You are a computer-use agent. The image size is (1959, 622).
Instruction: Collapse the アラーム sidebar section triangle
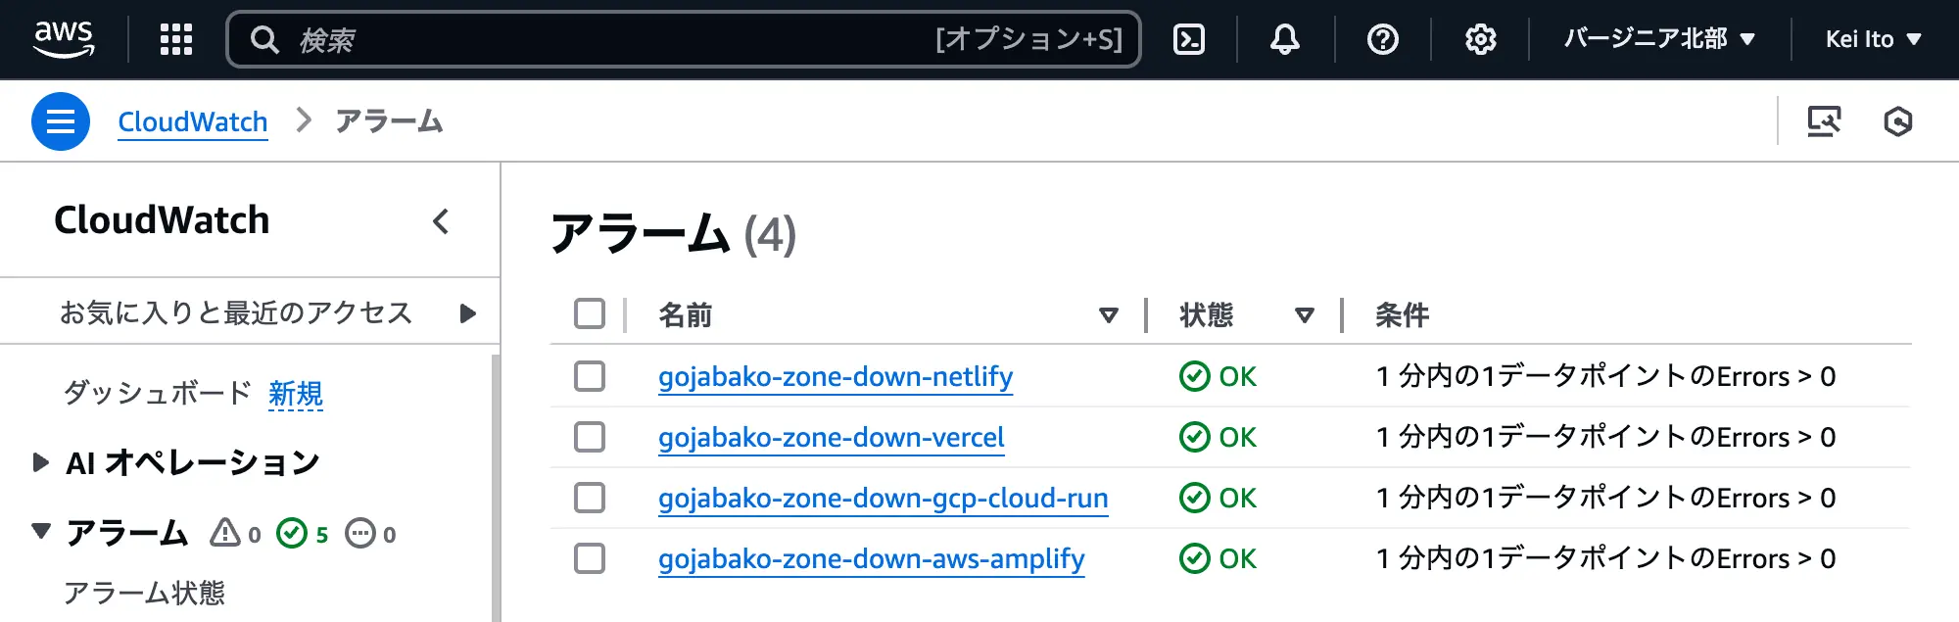point(40,532)
